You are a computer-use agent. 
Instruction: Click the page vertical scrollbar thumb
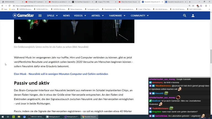[x=211, y=56]
